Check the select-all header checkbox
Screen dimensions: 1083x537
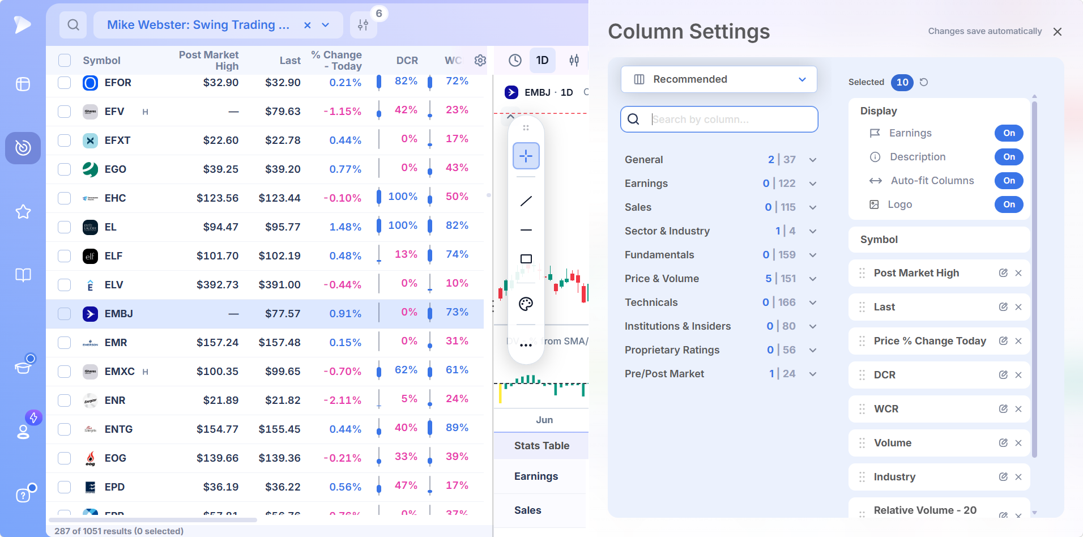click(65, 61)
